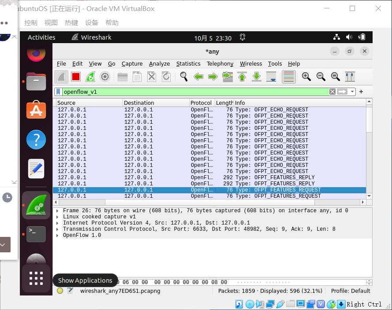Open the File menu
This screenshot has width=392, height=310.
point(61,64)
